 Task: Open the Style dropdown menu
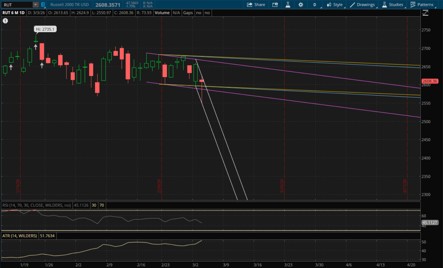335,5
